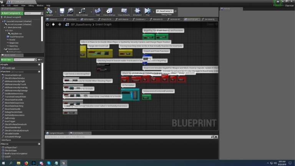Open the Play options dropdown arrow
This screenshot has width=295, height=166.
154,12
